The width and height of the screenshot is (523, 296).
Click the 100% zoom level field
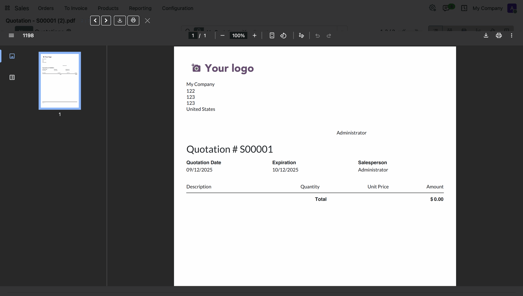tap(238, 35)
